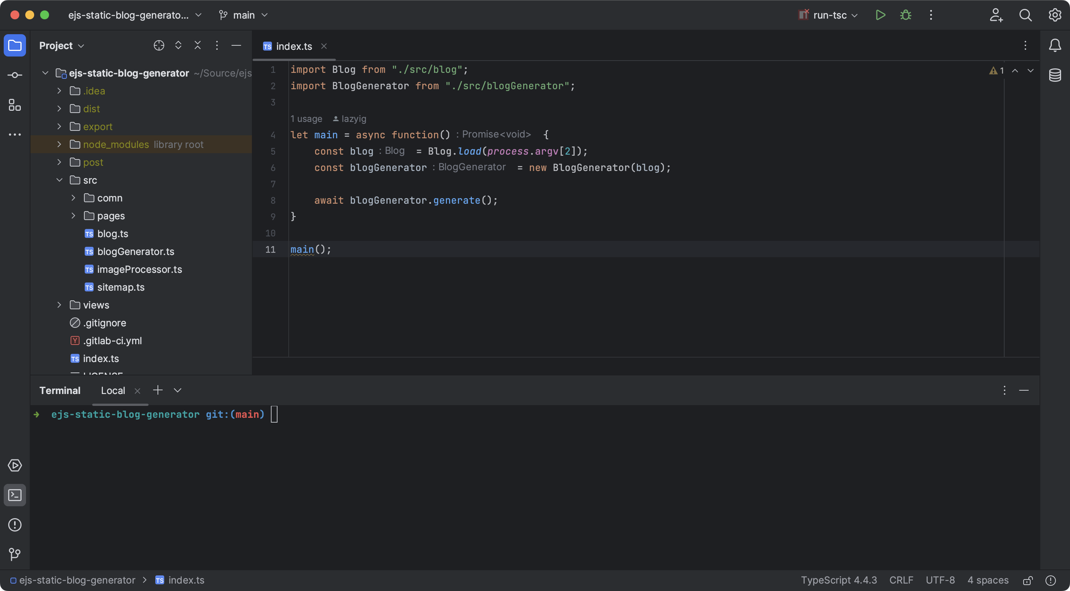Open blogGenerator.ts in the project tree
Screen dimensions: 1070x591
135,251
